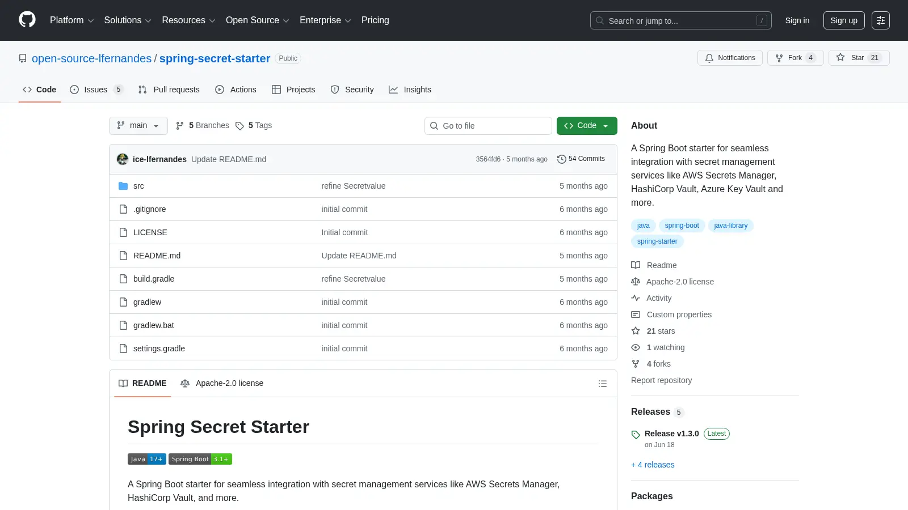
Task: Open the main branch selector dropdown
Action: [138, 126]
